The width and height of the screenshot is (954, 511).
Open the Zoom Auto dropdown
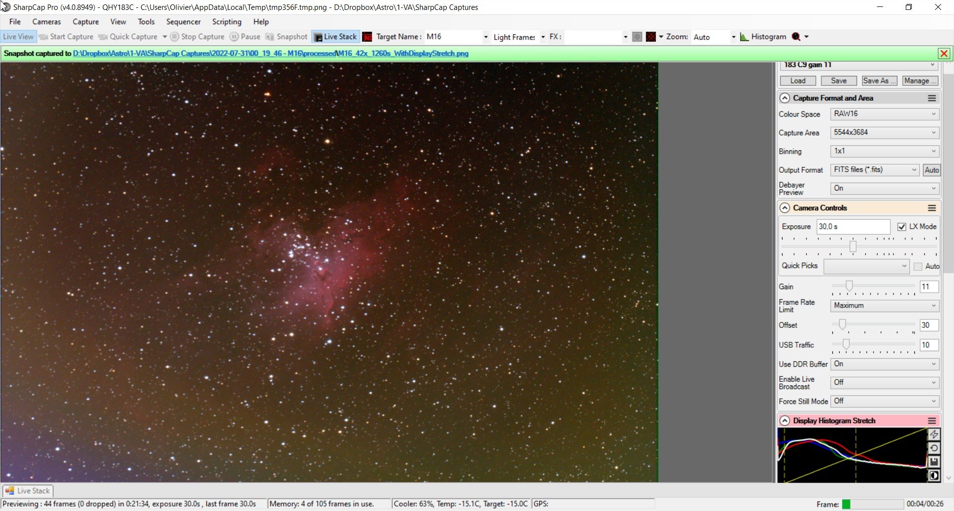(x=714, y=37)
